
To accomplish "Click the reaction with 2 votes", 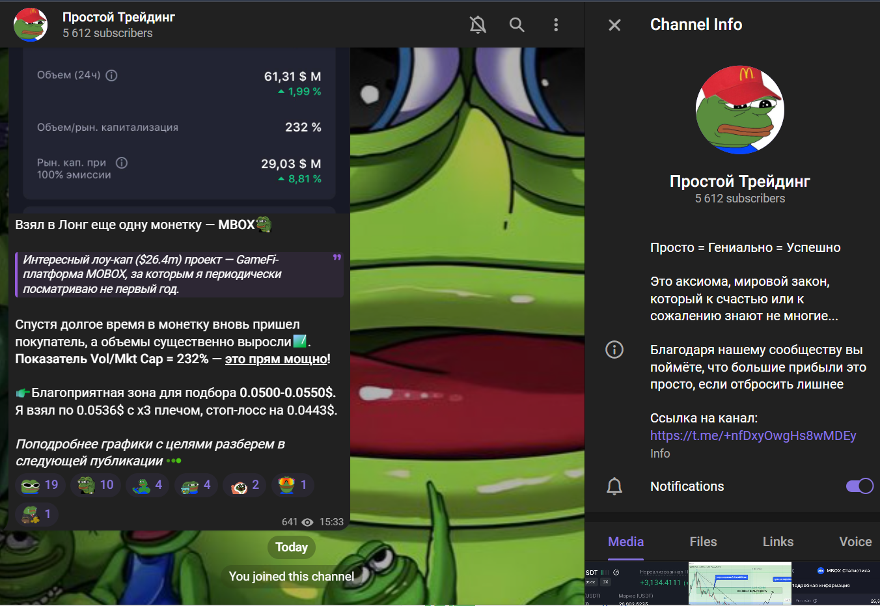I will [244, 485].
